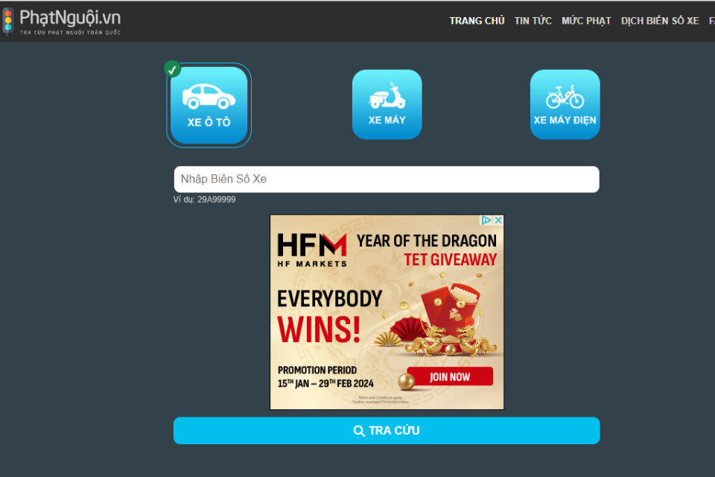715x477 pixels.
Task: Click the PhạtNguội.vn site title text
Action: pos(70,18)
